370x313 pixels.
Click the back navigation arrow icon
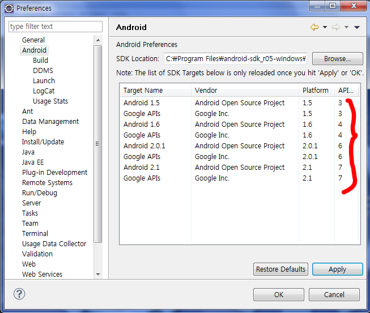pos(314,27)
